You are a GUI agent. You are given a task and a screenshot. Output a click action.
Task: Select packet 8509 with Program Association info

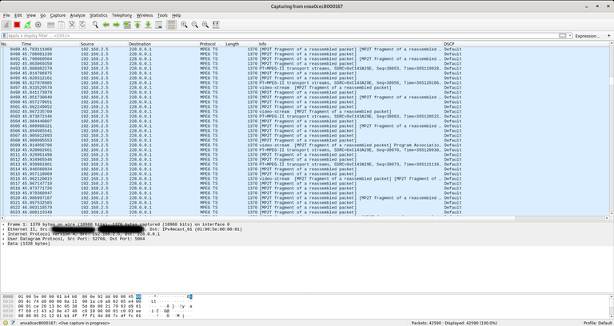coord(305,145)
